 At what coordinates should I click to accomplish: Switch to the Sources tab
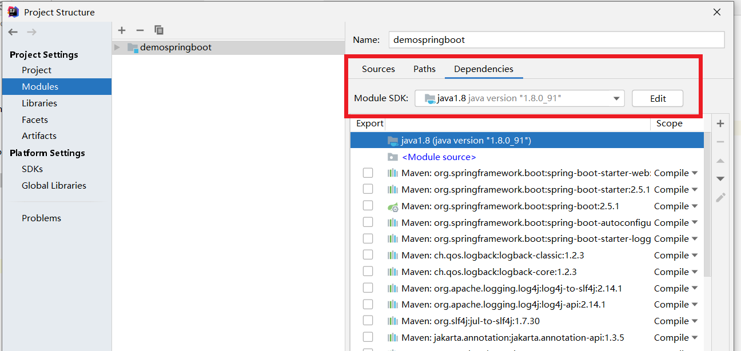coord(379,69)
